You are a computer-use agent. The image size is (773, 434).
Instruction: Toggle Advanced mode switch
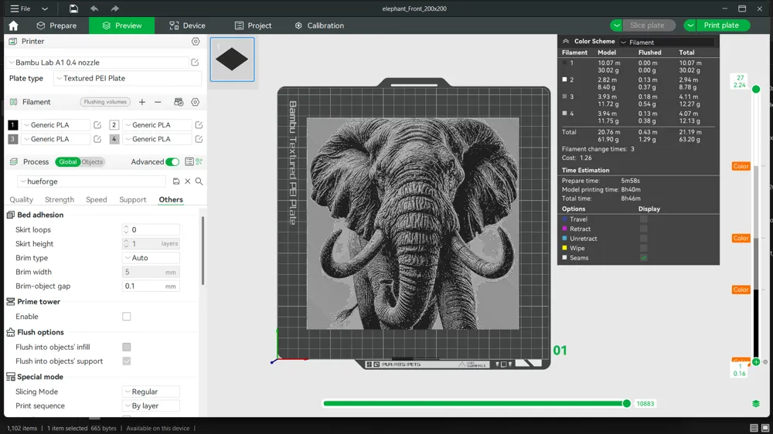click(172, 161)
